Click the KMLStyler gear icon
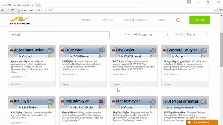This screenshot has height=125, width=223. coord(50,101)
